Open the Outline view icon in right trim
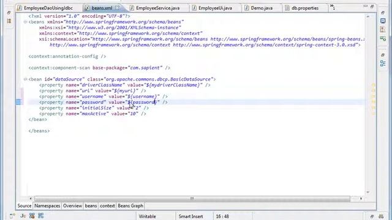The height and width of the screenshot is (220, 392). coord(383,63)
